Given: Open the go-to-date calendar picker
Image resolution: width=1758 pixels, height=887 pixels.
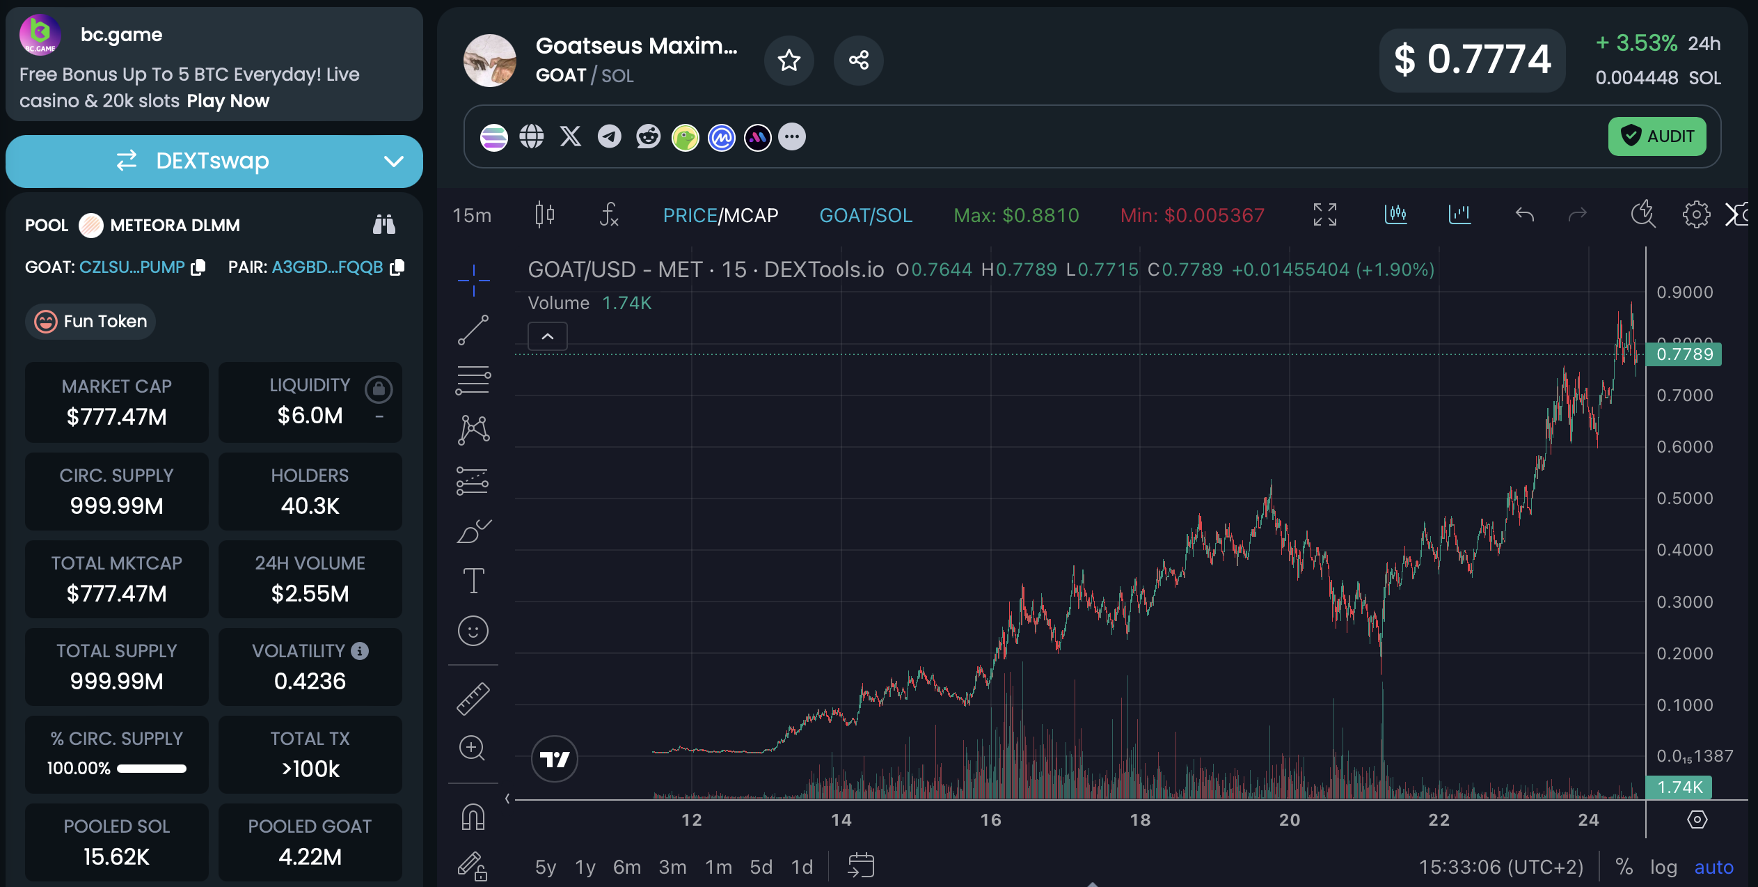Looking at the screenshot, I should coord(860,865).
